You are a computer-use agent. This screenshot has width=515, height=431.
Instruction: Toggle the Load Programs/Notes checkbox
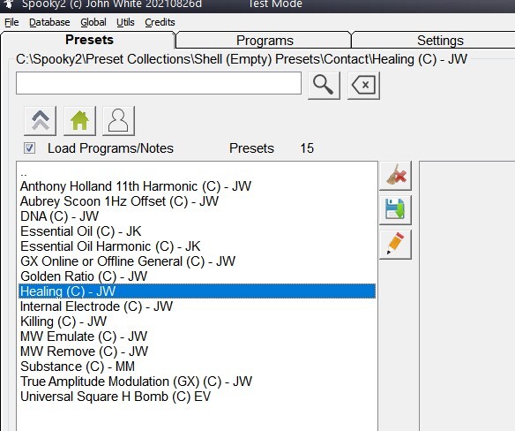tap(29, 148)
